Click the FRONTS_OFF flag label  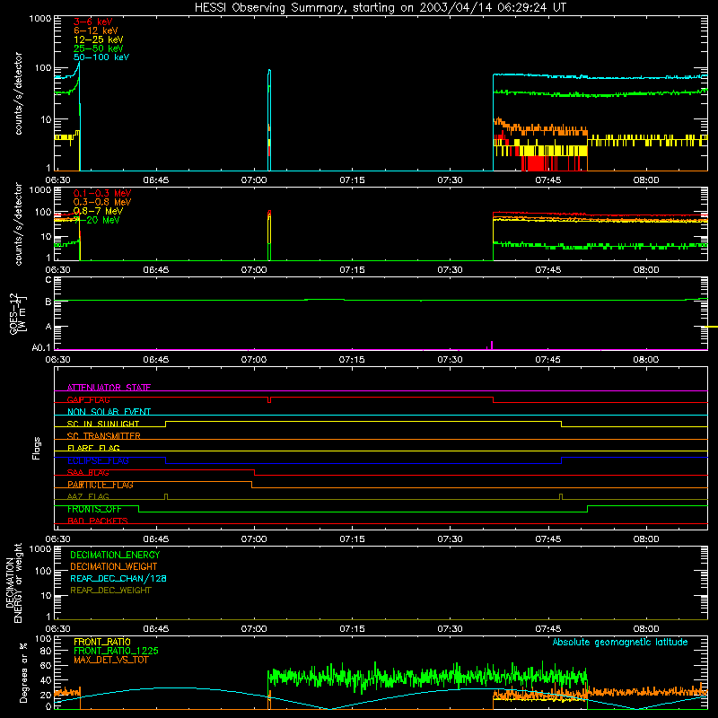tap(94, 509)
